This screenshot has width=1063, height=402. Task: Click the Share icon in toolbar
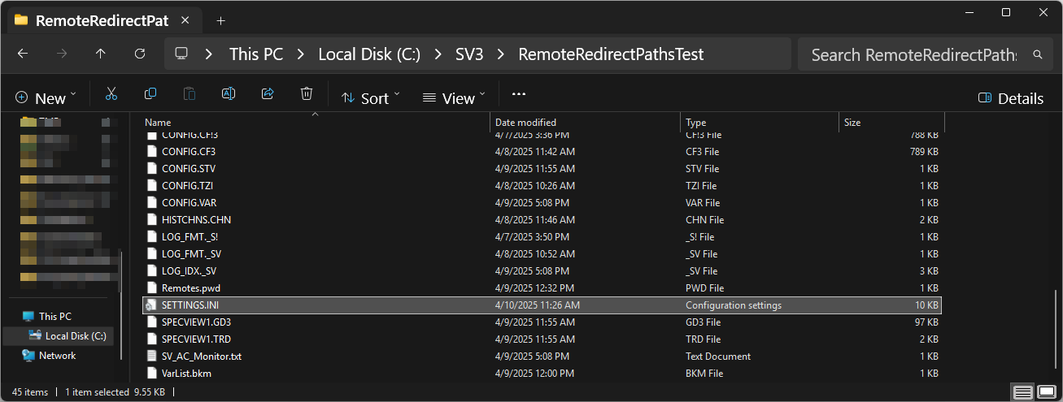268,94
